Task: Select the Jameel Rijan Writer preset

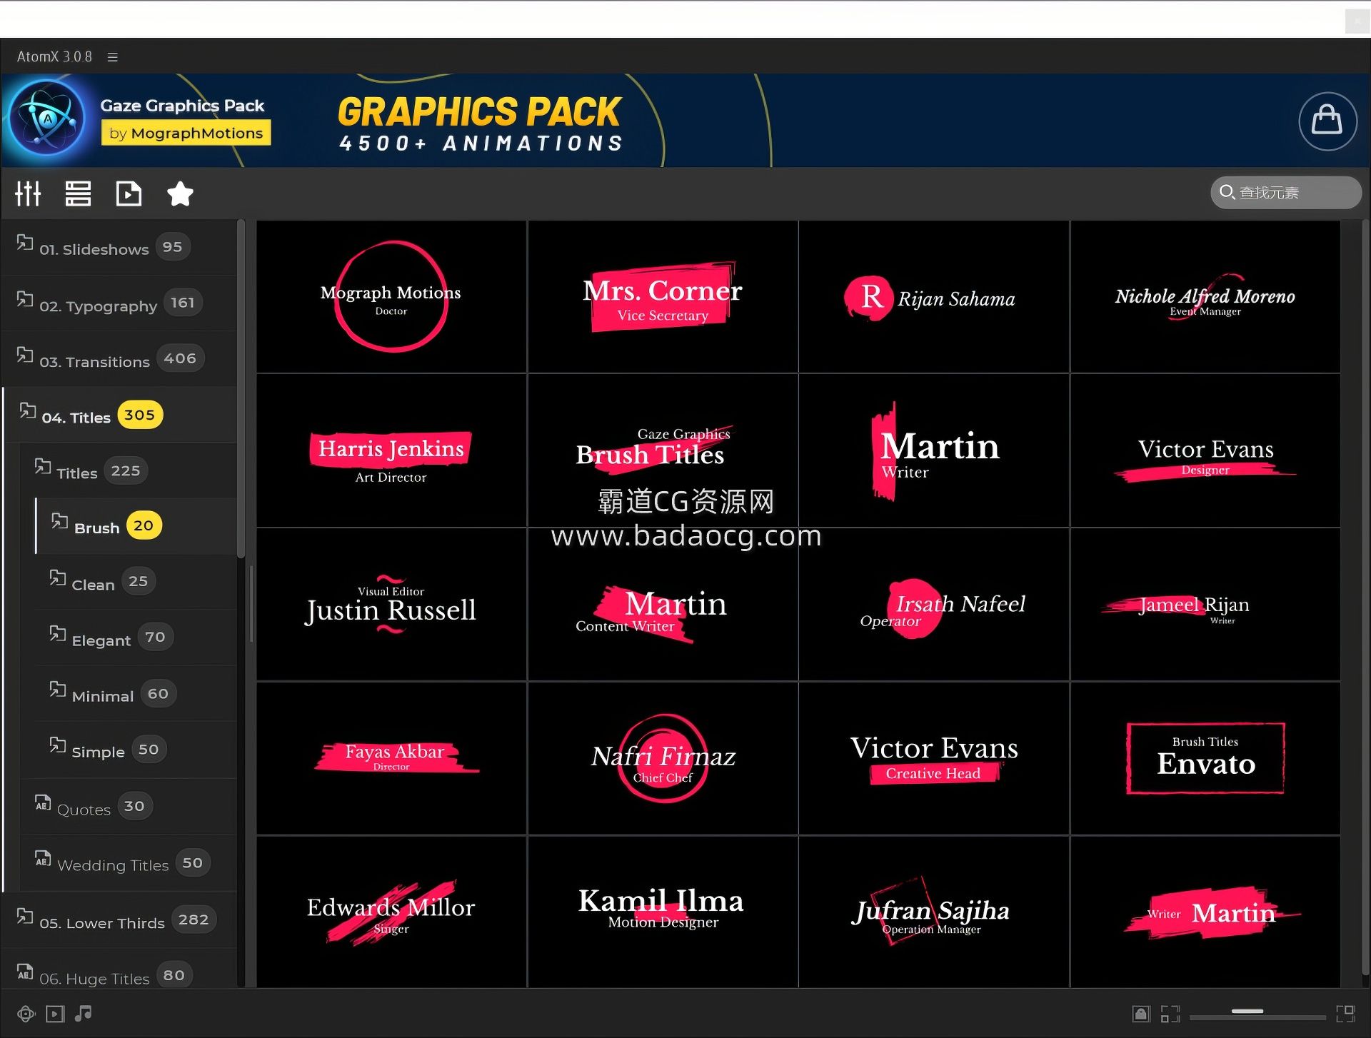Action: (x=1205, y=605)
